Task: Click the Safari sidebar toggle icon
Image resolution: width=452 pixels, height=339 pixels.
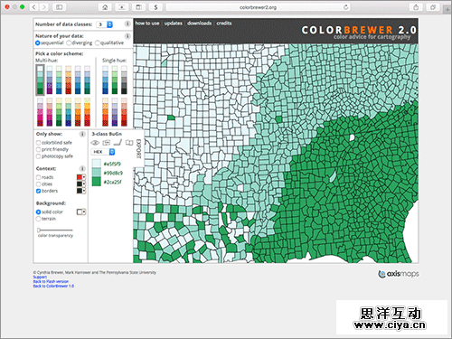Action: [x=59, y=7]
